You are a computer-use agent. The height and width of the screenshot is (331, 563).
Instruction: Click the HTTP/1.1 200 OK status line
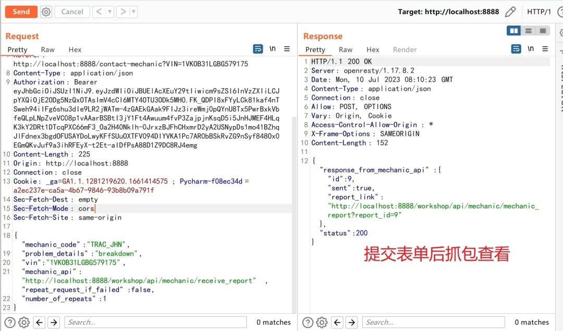coord(341,62)
